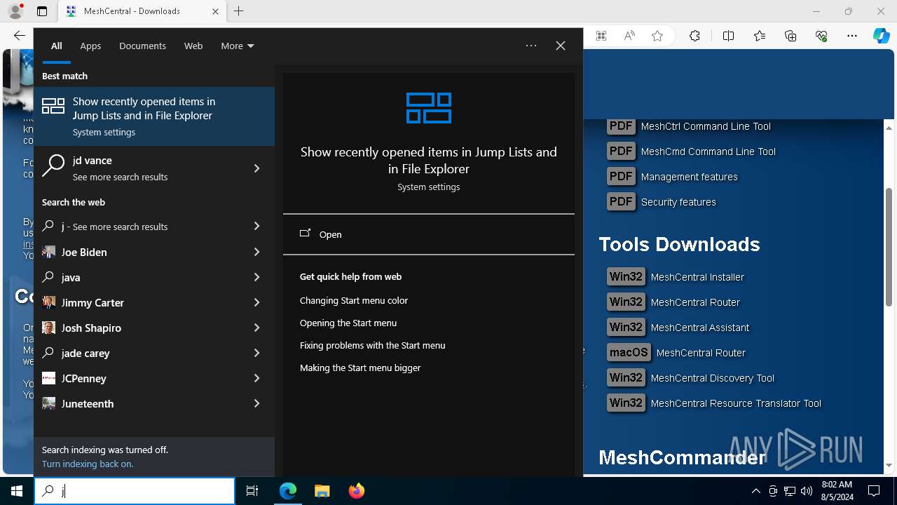Close the MeshCentral - Downloads tab
The height and width of the screenshot is (505, 897).
pyautogui.click(x=216, y=11)
